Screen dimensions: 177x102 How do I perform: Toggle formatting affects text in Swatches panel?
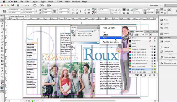[x=137, y=35]
